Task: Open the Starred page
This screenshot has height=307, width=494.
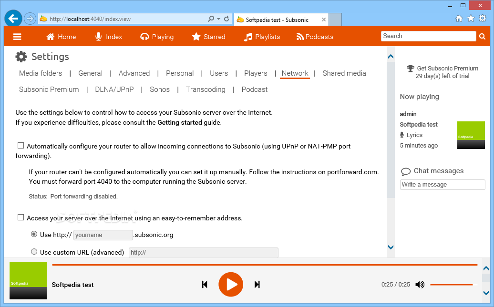Action: pos(208,37)
